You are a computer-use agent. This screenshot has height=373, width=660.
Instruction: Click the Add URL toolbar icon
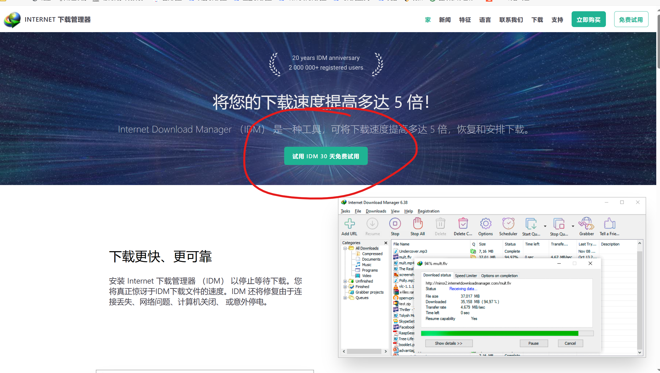(x=349, y=224)
